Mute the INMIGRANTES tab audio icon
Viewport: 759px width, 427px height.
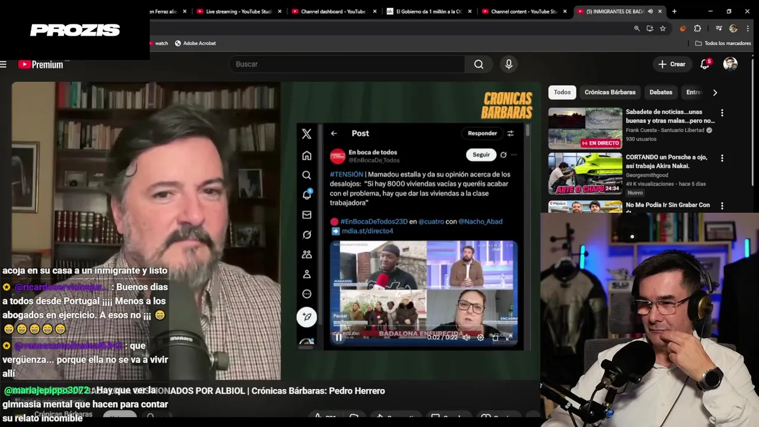pos(650,11)
